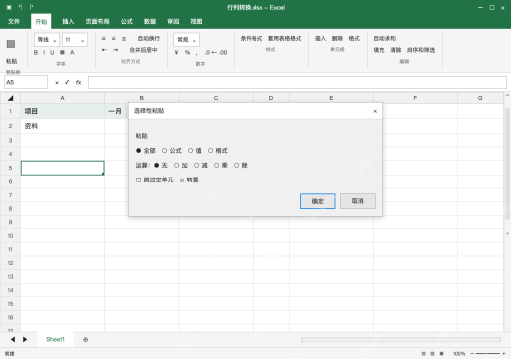Click the decrease indent arrow icon
511x359 pixels.
pos(104,50)
